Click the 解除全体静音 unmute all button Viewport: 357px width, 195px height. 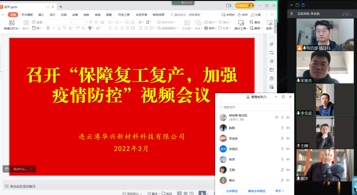(255, 191)
